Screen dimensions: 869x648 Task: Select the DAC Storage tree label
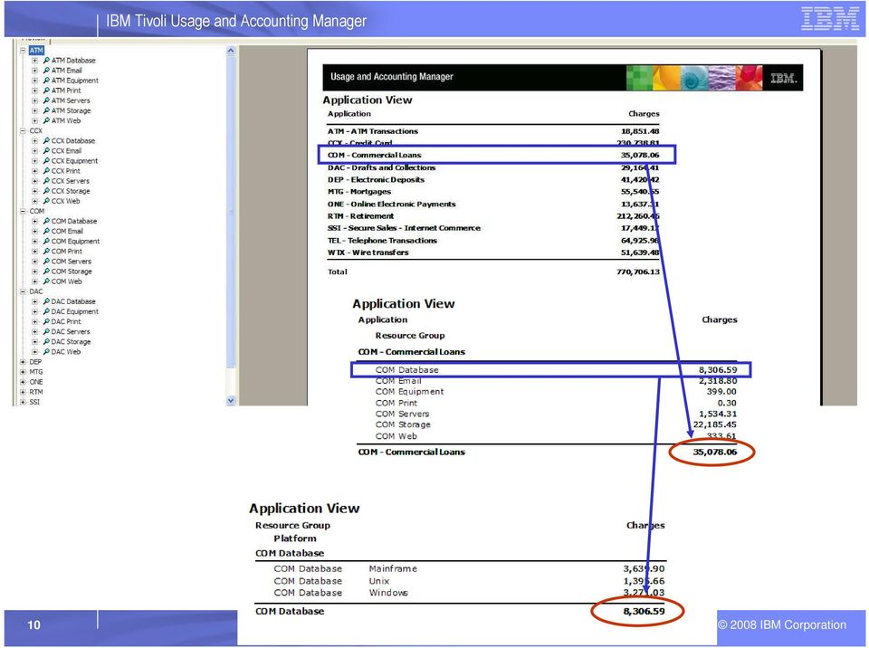click(x=71, y=341)
